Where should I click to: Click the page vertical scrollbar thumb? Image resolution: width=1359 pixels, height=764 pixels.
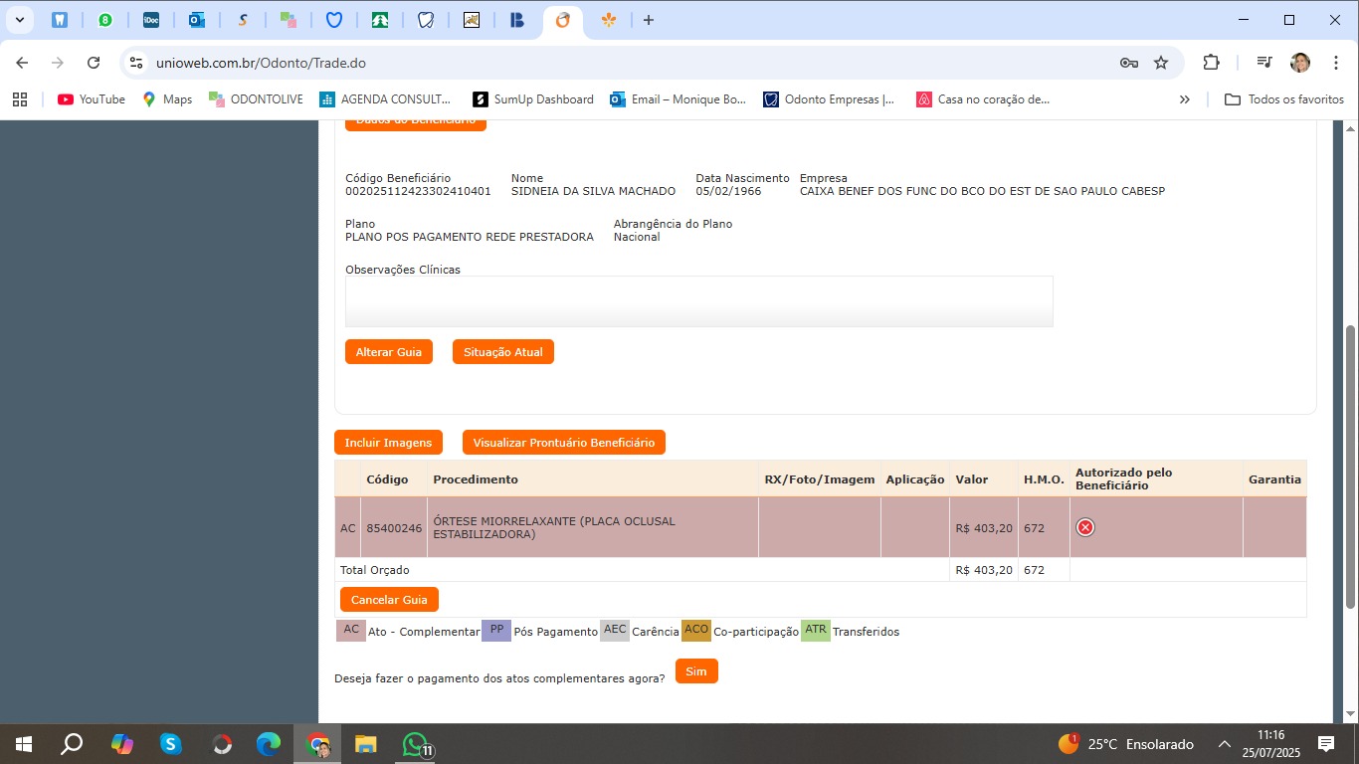click(x=1350, y=465)
